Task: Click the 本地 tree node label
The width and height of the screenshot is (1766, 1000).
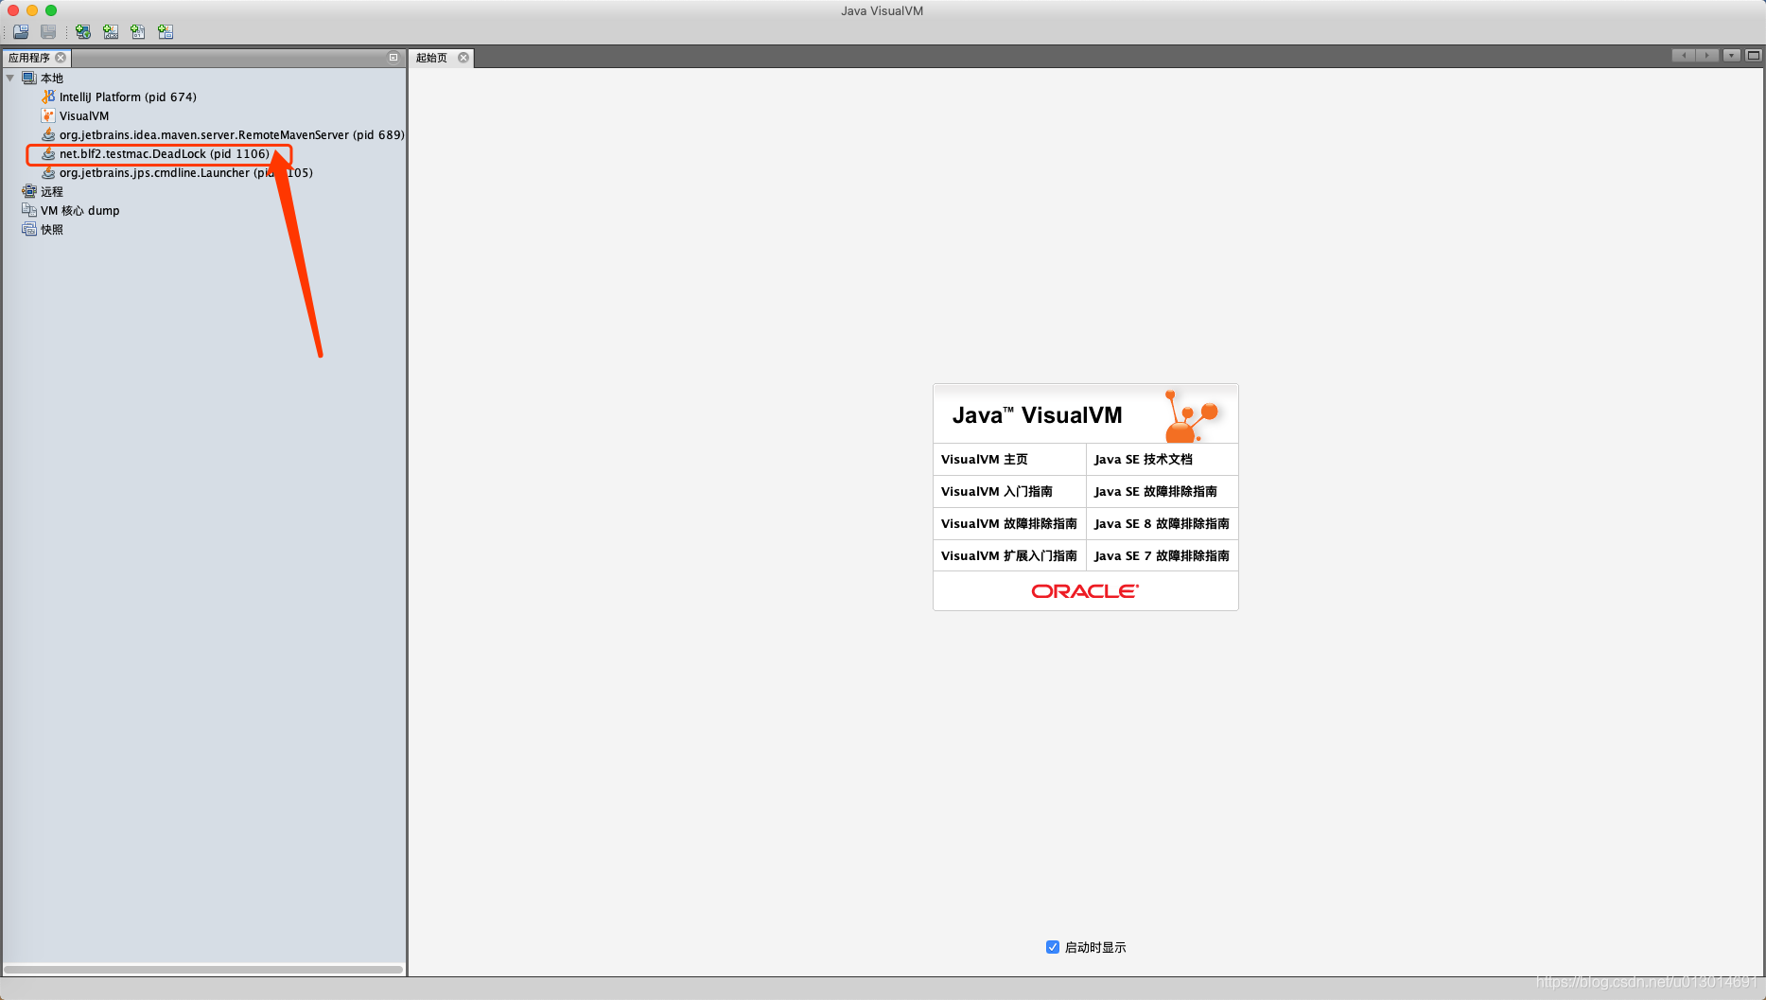Action: [52, 78]
